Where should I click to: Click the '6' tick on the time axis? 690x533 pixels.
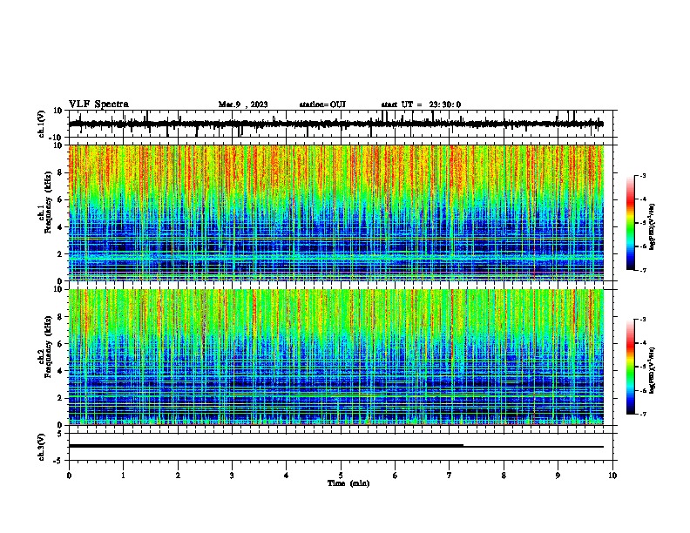396,476
